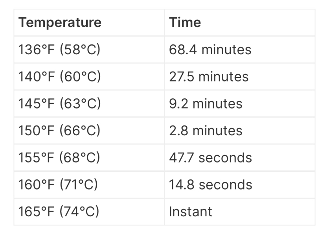This screenshot has width=329, height=236.
Task: Click the (71°C) Celsius value text
Action: coord(79,184)
